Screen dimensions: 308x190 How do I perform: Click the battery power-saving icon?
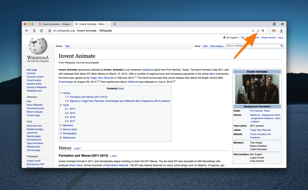[x=274, y=31]
